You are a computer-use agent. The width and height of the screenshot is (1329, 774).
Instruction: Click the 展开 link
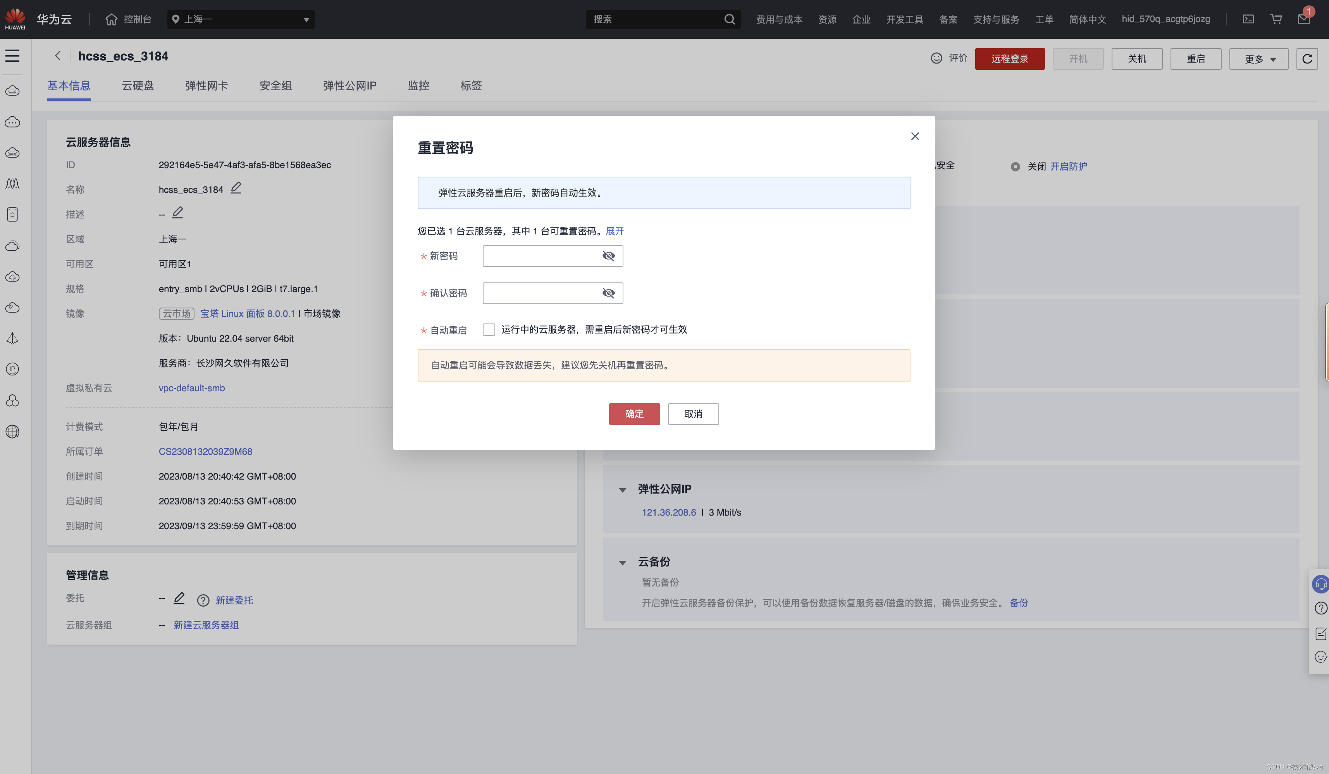[615, 231]
